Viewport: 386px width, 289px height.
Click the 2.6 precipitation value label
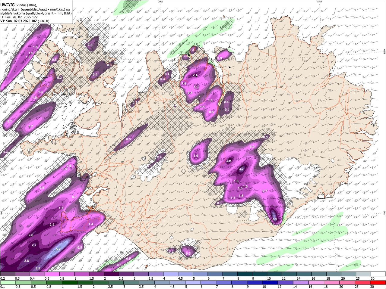(31, 235)
